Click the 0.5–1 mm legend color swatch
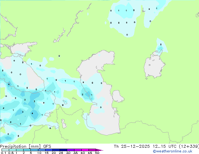The width and height of the screenshot is (199, 154). tap(13, 150)
